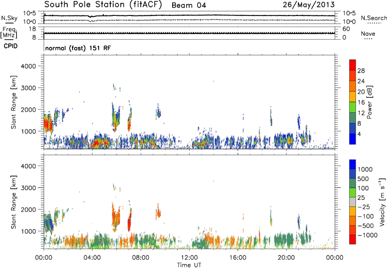Viewport: 387px width, 268px height.
Task: Click the 'N.Search' legend label
Action: coord(373,18)
